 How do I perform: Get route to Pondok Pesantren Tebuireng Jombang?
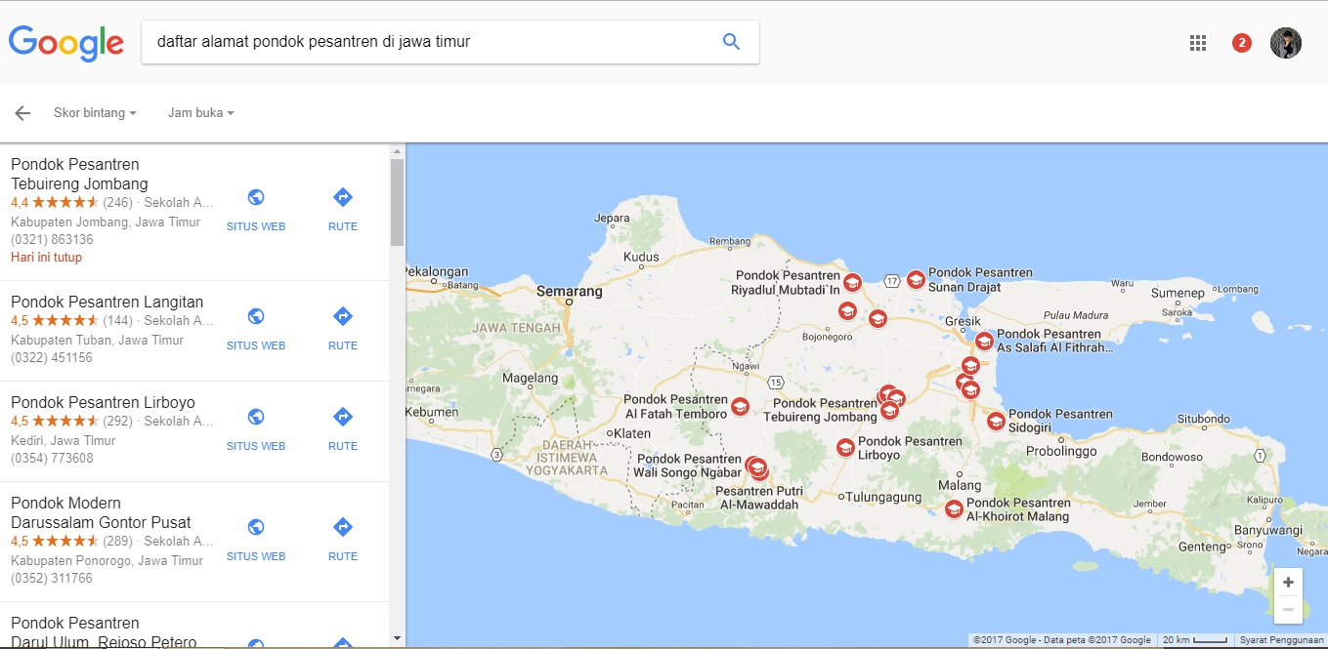[343, 210]
